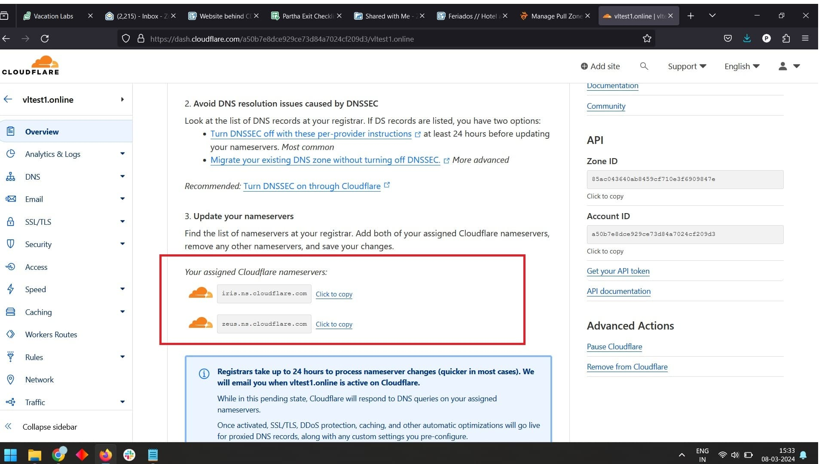Screen dimensions: 825x464
Task: Switch to the Vacation Labs browser tab
Action: (53, 16)
